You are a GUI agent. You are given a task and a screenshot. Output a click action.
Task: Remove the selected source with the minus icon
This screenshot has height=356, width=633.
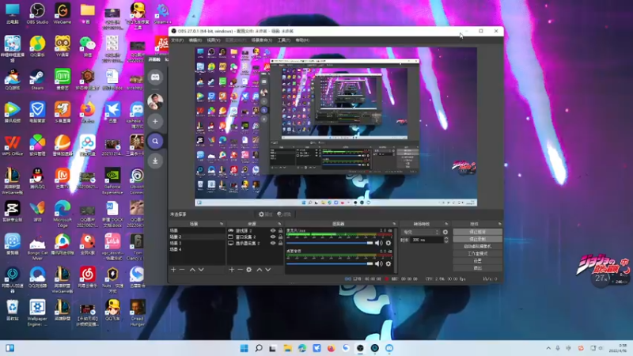click(241, 270)
